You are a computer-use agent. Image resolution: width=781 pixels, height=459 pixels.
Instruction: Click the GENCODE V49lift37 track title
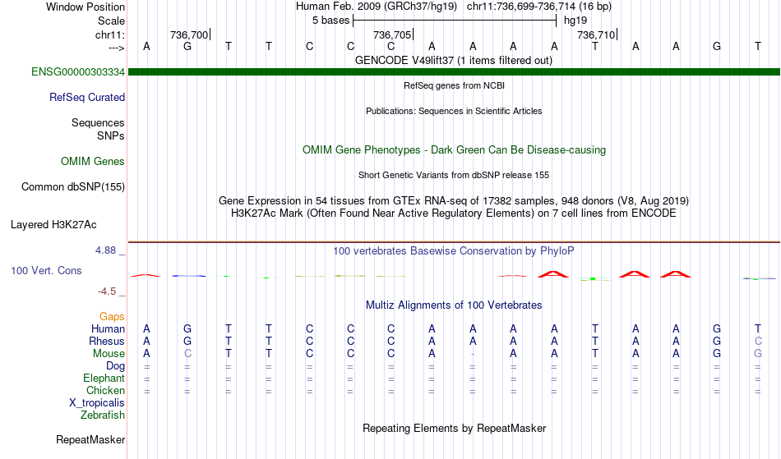(453, 61)
